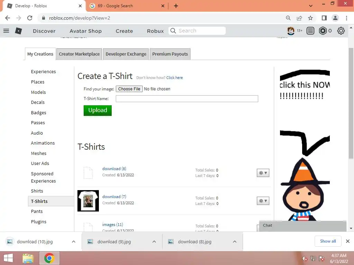Click the Chrome taskbar icon
This screenshot has width=354, height=265.
(49, 258)
